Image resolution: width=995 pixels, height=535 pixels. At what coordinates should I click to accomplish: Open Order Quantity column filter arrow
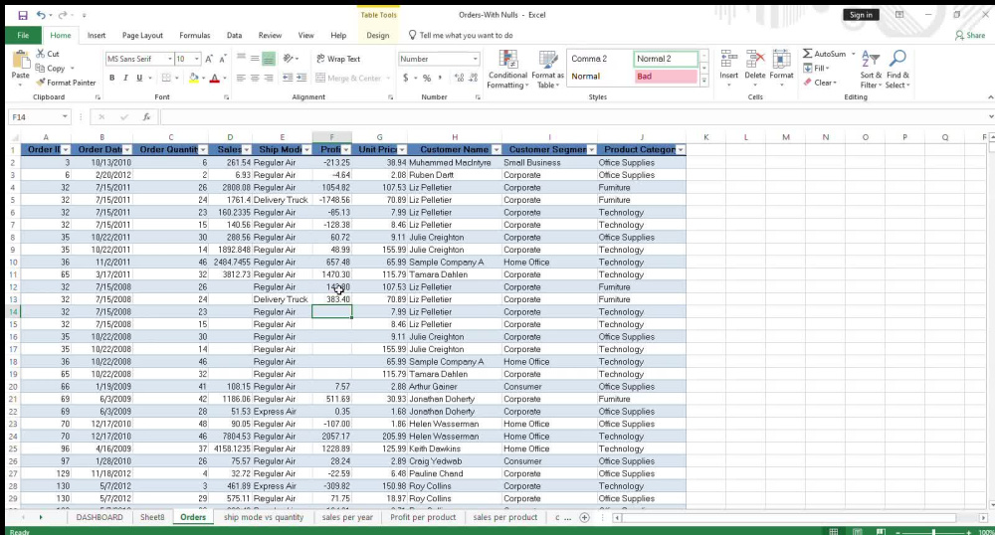point(202,150)
